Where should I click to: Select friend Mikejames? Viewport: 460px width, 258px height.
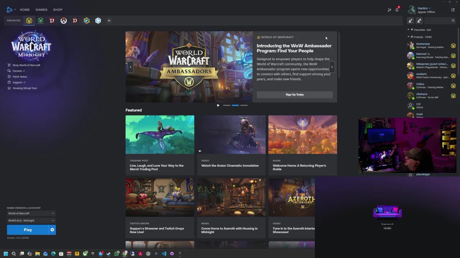tap(431, 66)
